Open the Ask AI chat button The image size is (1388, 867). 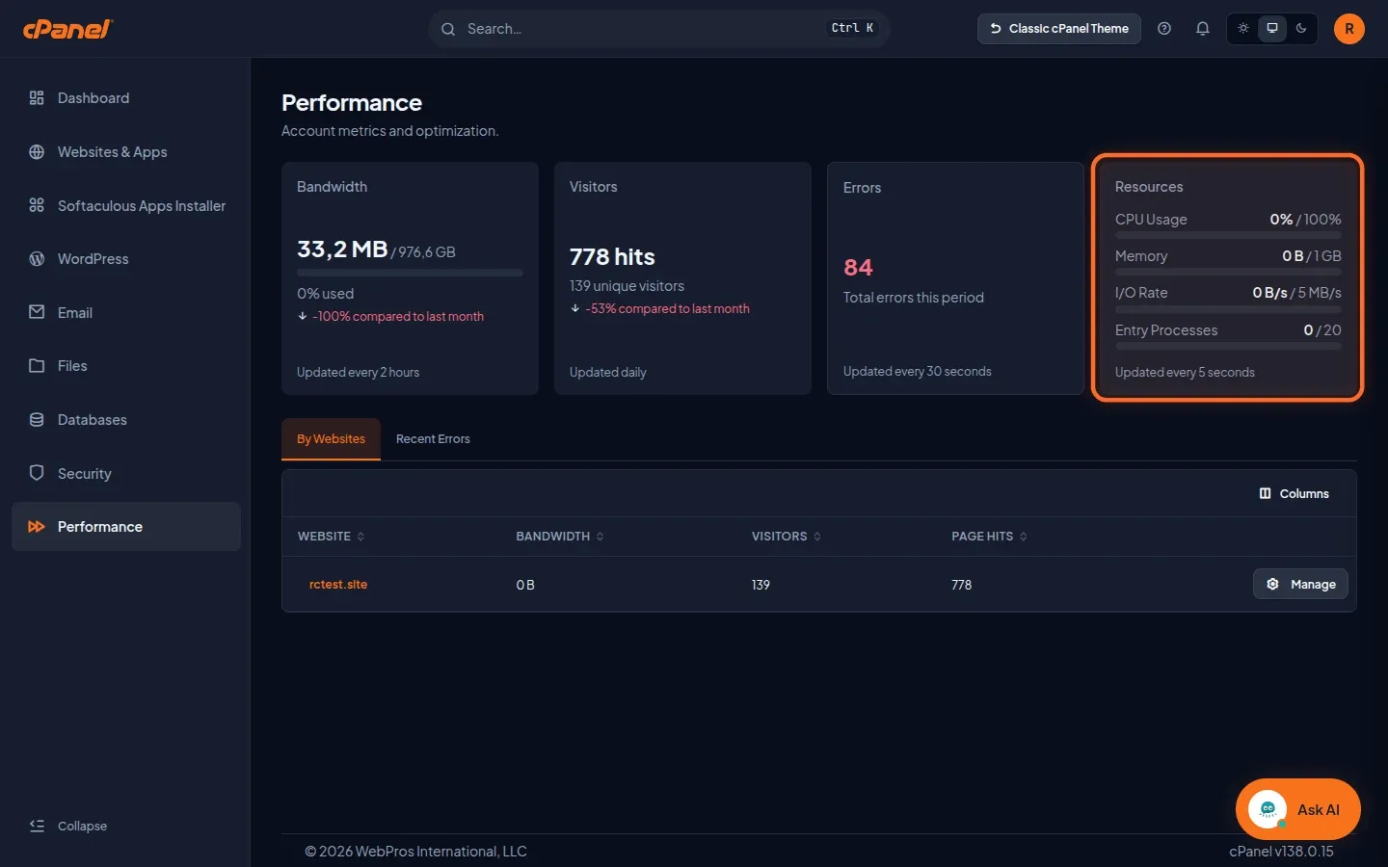pyautogui.click(x=1298, y=809)
